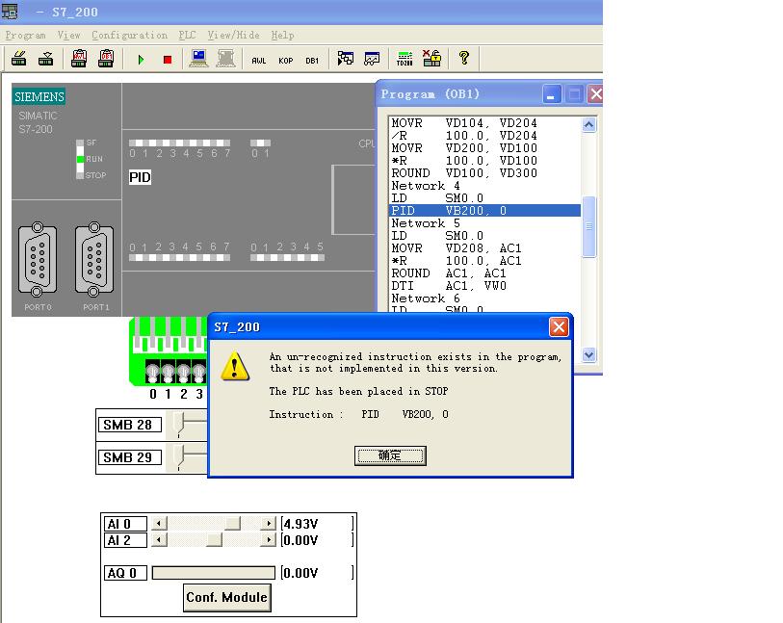This screenshot has width=783, height=623.
Task: Open the KOP view from the toolbar
Action: click(x=286, y=61)
